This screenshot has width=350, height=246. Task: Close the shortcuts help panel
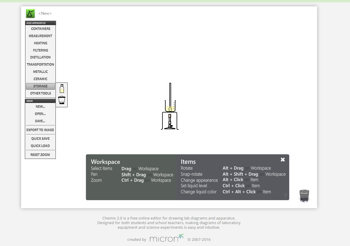tap(283, 159)
